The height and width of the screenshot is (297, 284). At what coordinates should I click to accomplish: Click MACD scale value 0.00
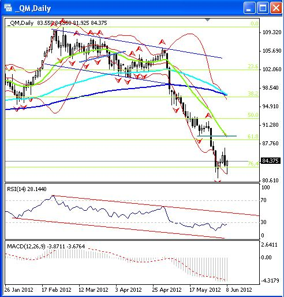tap(266, 258)
